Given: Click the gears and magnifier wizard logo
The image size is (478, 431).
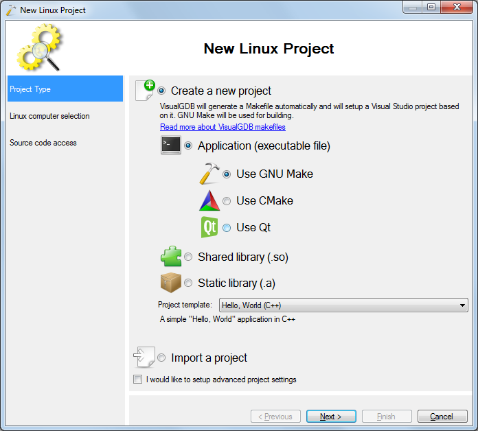Looking at the screenshot, I should click(x=39, y=47).
